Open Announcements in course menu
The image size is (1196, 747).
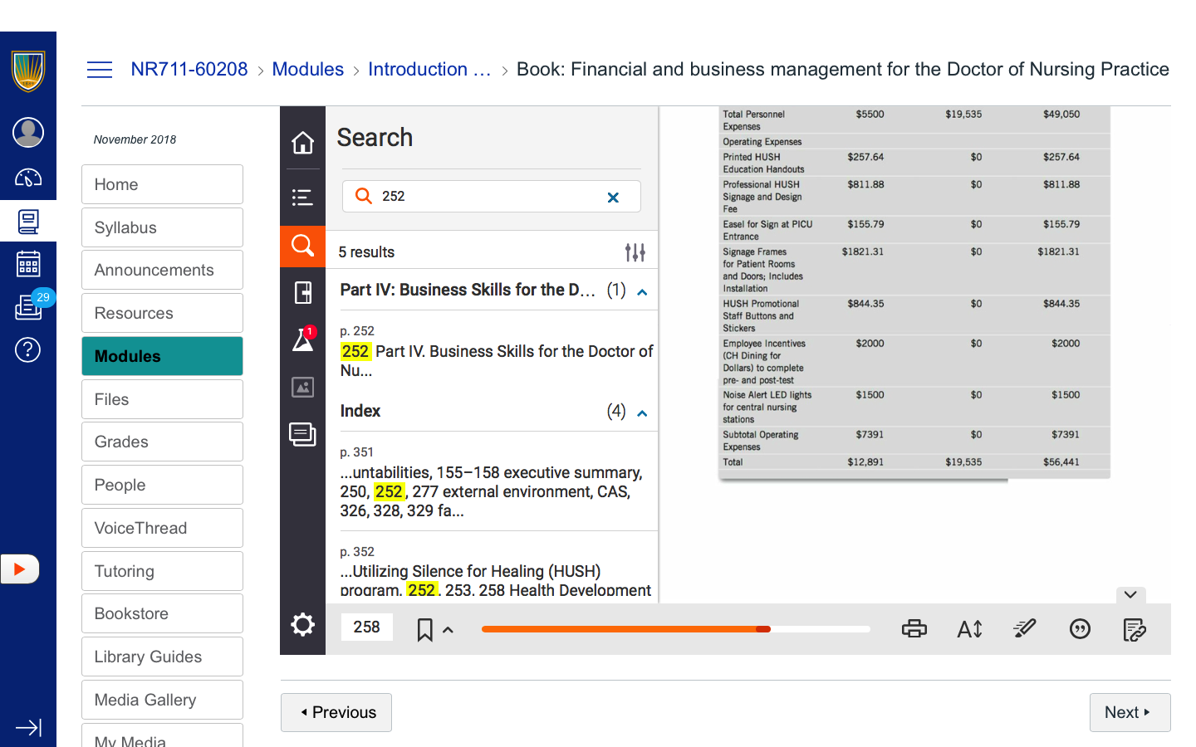pyautogui.click(x=162, y=270)
